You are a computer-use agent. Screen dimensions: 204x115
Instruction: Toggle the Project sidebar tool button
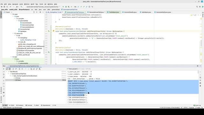click(1, 15)
